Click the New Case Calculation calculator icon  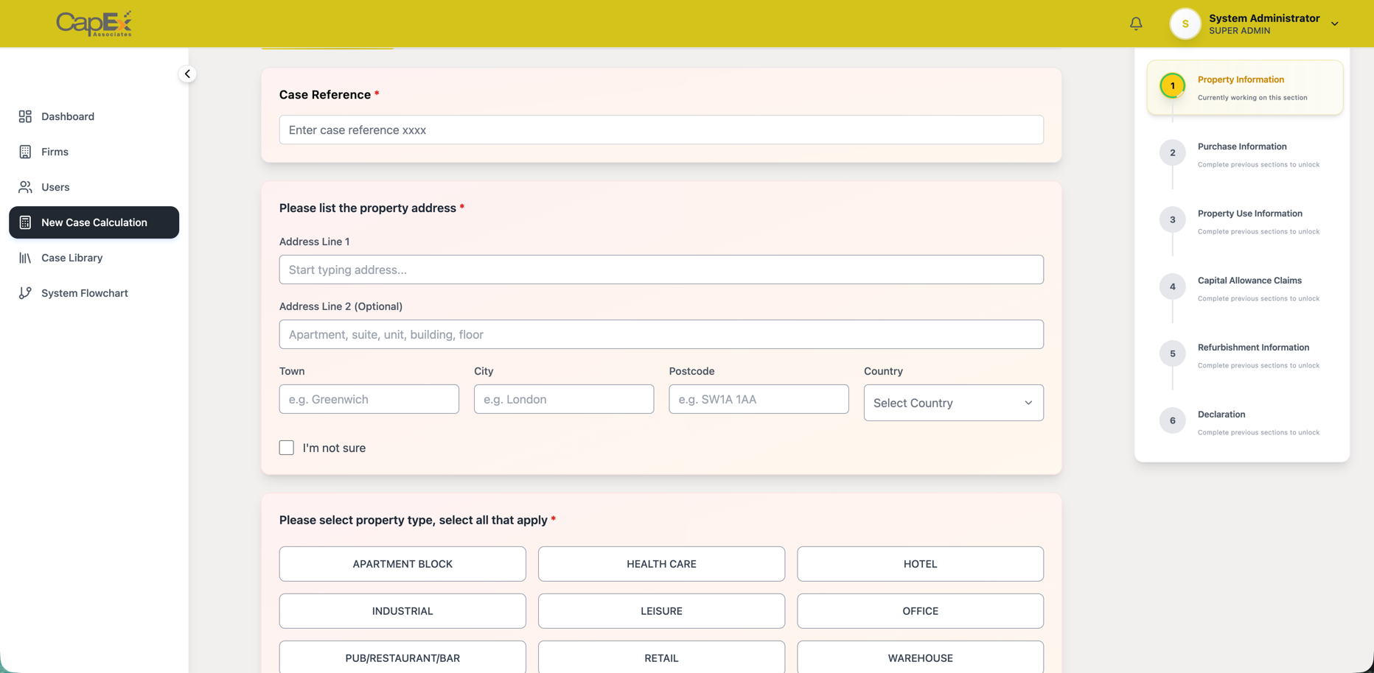click(24, 222)
